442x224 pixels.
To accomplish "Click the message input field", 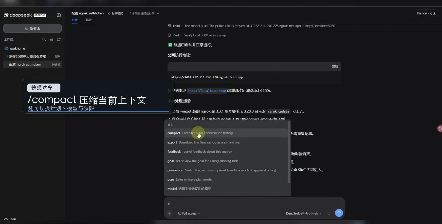I will [254, 203].
